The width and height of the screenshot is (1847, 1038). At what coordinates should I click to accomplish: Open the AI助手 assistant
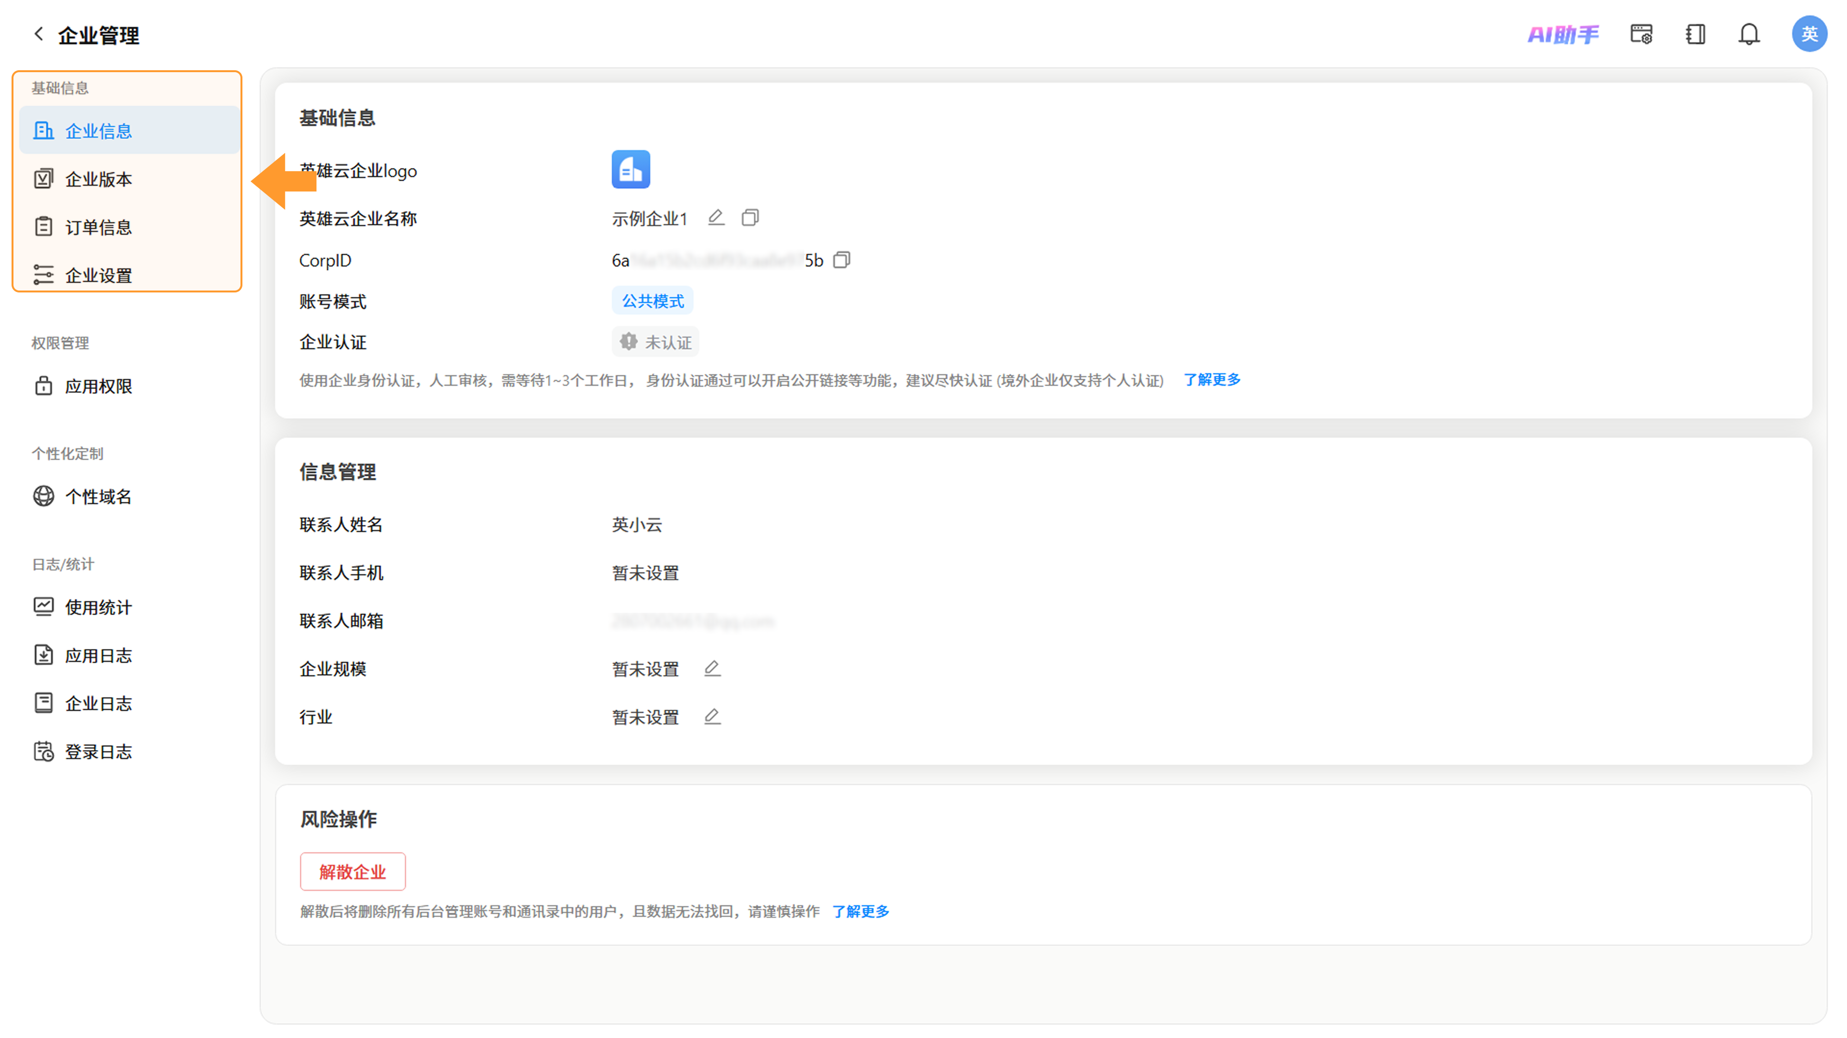coord(1563,34)
